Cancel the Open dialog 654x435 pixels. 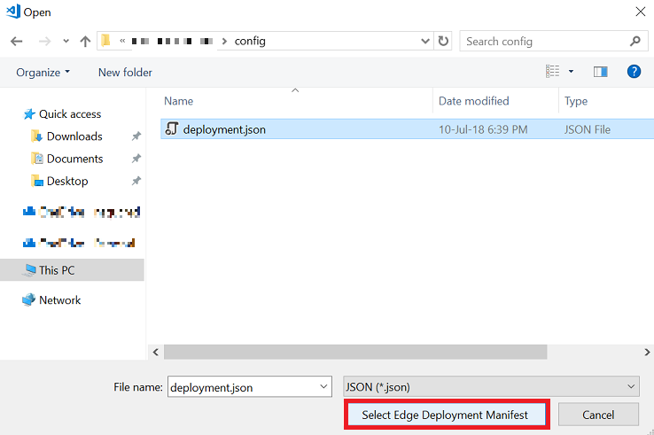pos(598,415)
